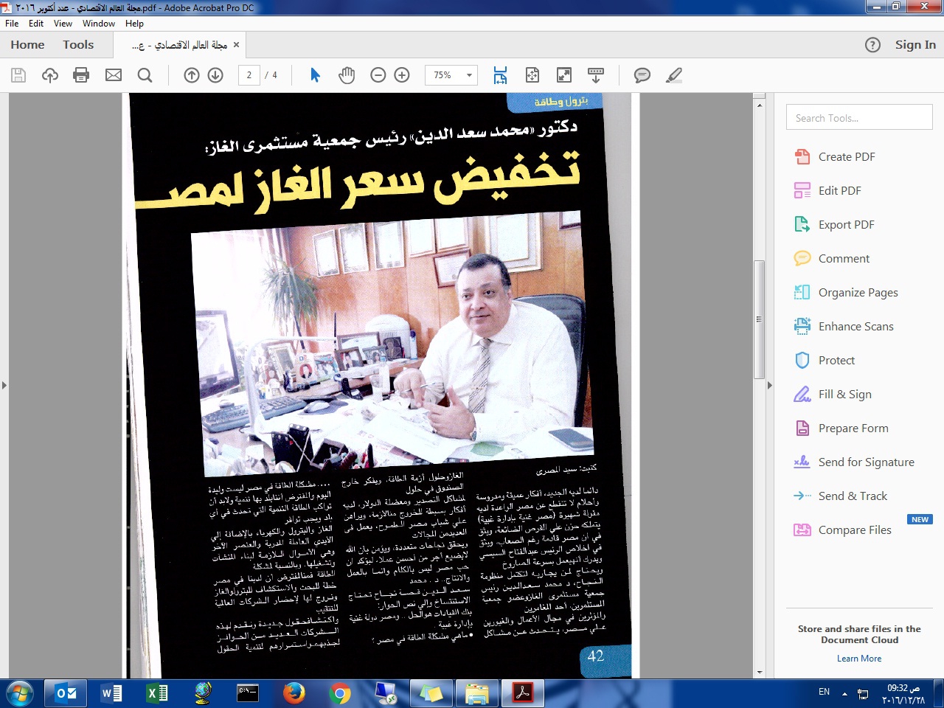
Task: Open the Help question mark icon
Action: (x=872, y=45)
